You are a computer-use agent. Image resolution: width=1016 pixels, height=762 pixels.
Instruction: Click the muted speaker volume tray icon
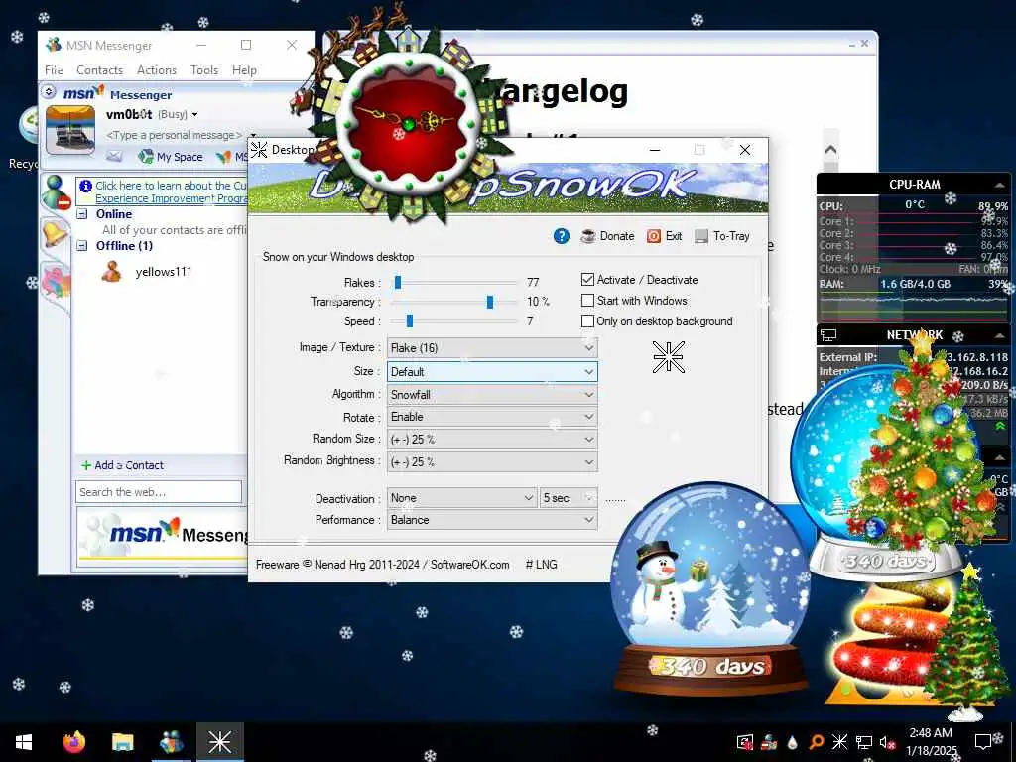click(x=888, y=742)
